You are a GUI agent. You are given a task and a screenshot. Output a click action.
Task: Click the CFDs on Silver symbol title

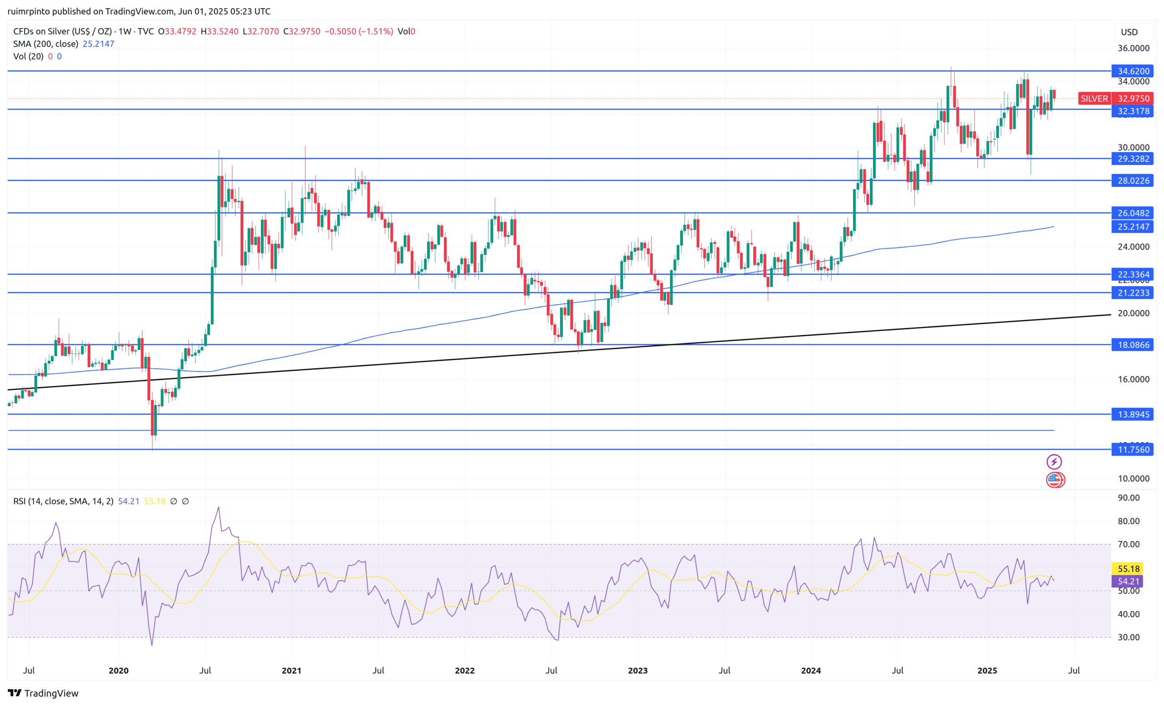tap(62, 31)
